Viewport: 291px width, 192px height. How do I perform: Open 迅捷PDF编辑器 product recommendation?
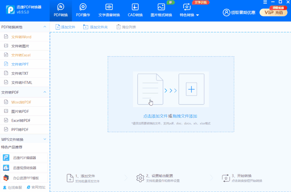pos(24,157)
